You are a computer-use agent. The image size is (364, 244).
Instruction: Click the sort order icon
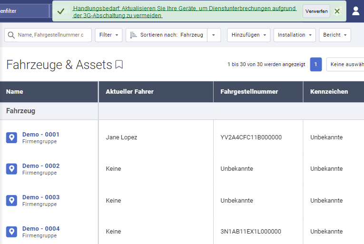tap(133, 35)
